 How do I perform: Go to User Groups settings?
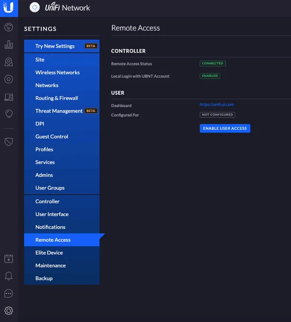point(62,188)
